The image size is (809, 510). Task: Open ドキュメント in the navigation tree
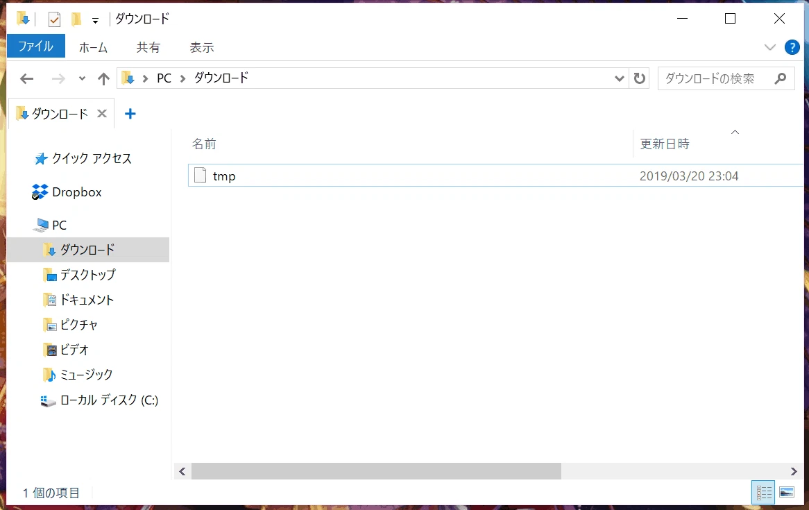[78, 299]
